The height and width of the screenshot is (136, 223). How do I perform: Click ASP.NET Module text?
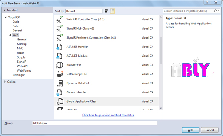click(x=77, y=56)
